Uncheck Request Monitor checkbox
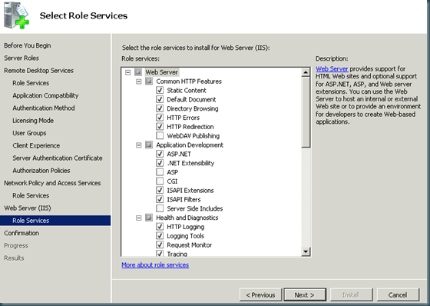This screenshot has width=430, height=306. (160, 244)
